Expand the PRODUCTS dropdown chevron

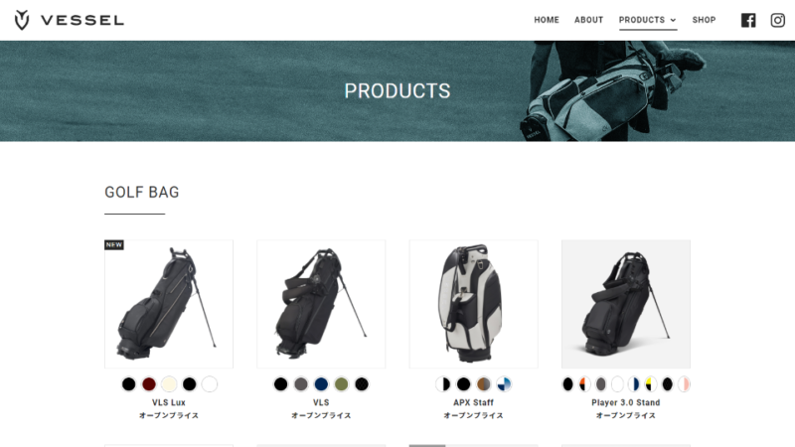tap(674, 20)
